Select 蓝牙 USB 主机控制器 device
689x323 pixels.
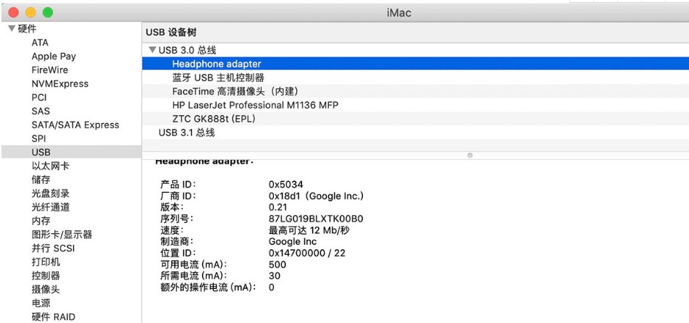point(218,78)
